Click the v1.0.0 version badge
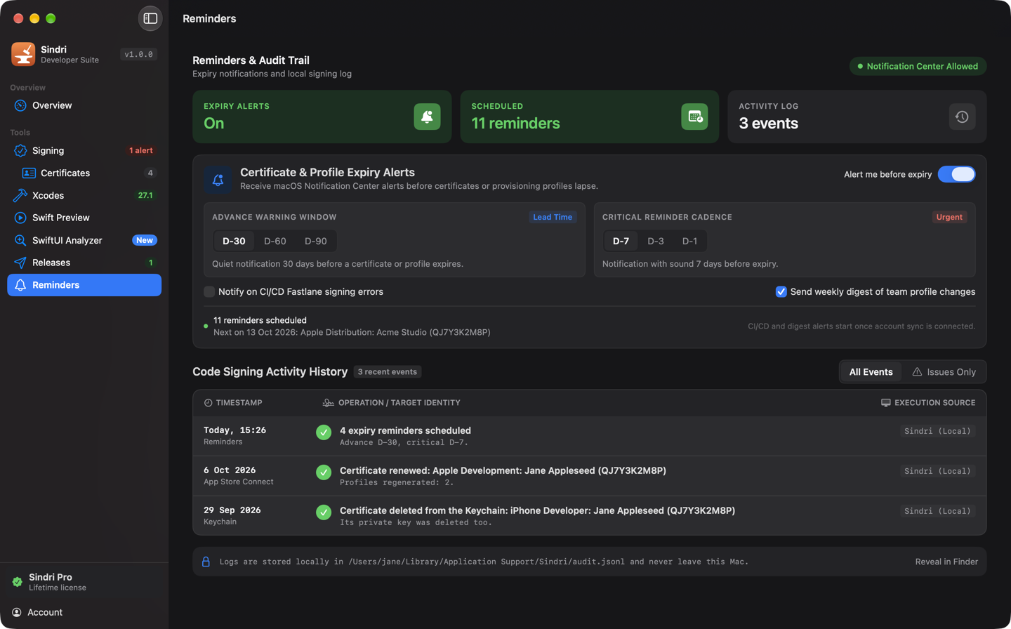This screenshot has width=1011, height=629. 138,54
